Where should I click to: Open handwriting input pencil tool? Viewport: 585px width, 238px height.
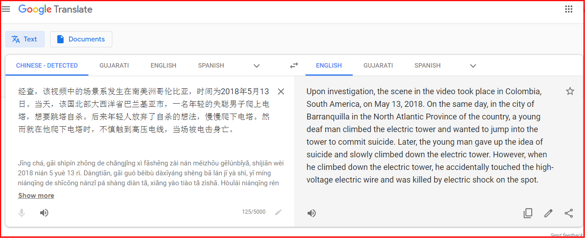278,212
